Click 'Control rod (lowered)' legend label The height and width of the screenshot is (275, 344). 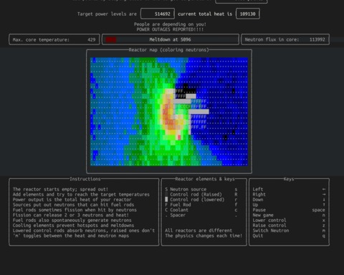tap(197, 200)
